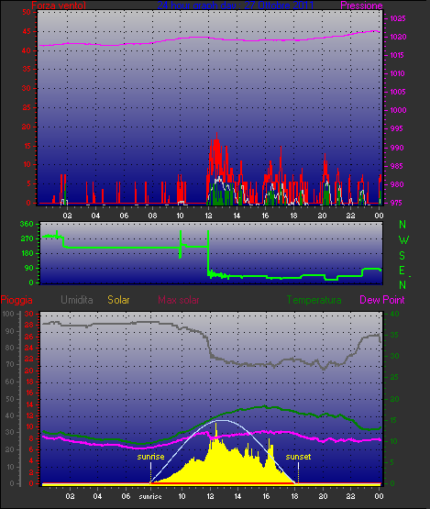
Task: Click the 12 hour tick under wind graph
Action: 208,216
